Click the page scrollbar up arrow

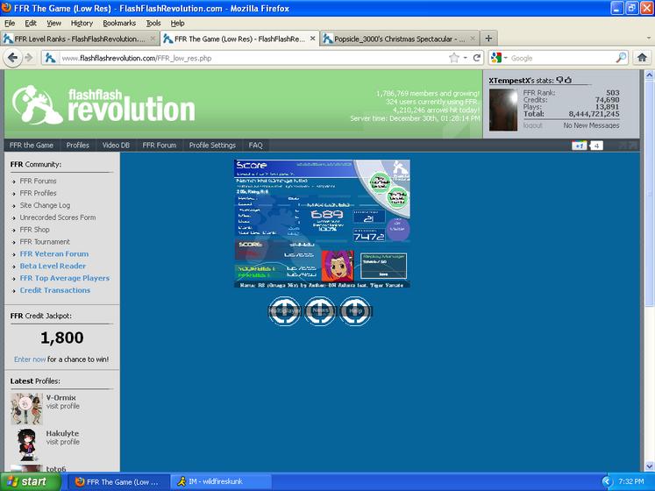pos(649,75)
